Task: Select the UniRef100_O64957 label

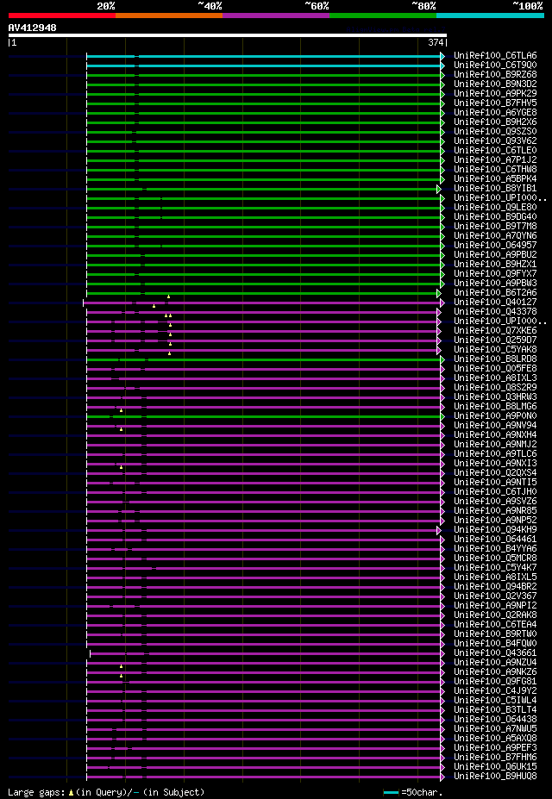Action: pyautogui.click(x=495, y=245)
